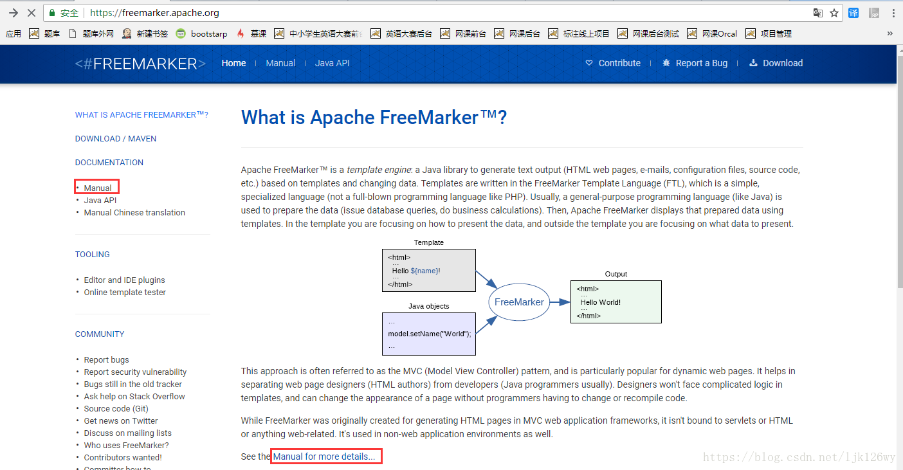Open DOWNLOAD / MAVEN sidebar link
903x470 pixels.
pos(116,139)
